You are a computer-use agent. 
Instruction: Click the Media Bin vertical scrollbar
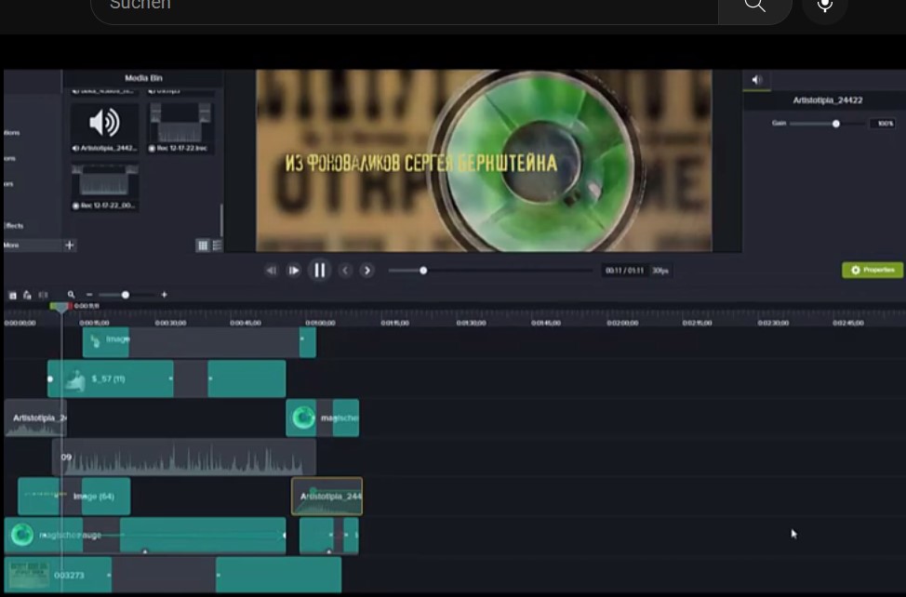click(x=221, y=219)
